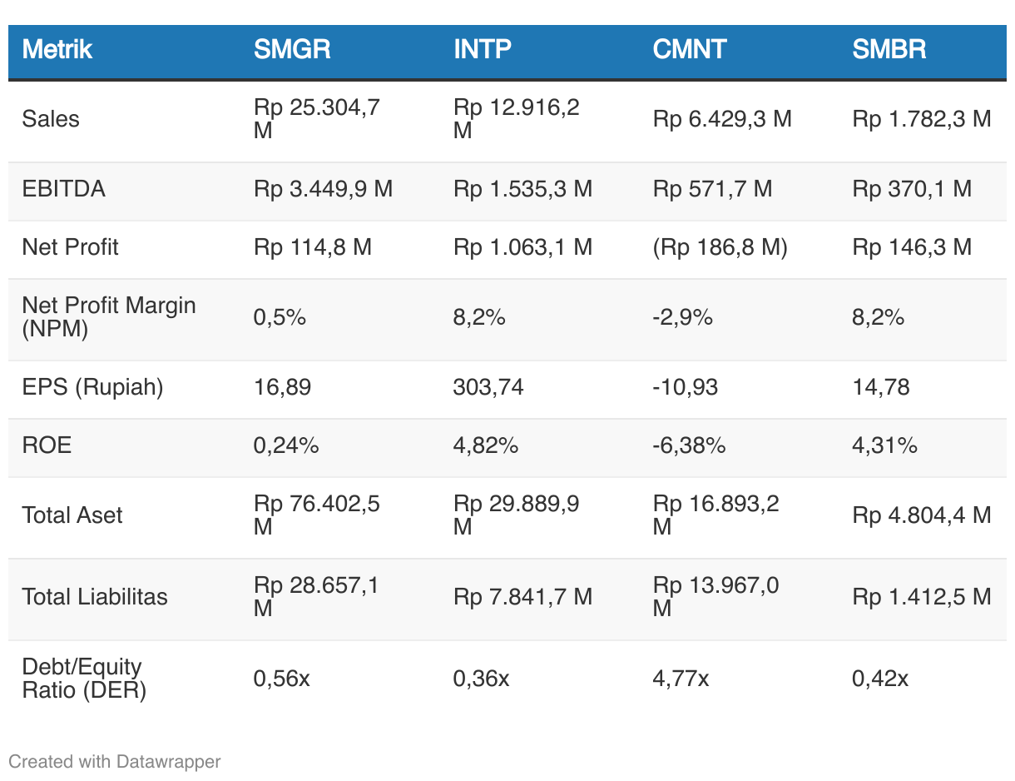Viewport: 1015px width, 781px height.
Task: Select SMGR EBITDA value Rp 3.449,9 M
Action: point(323,189)
